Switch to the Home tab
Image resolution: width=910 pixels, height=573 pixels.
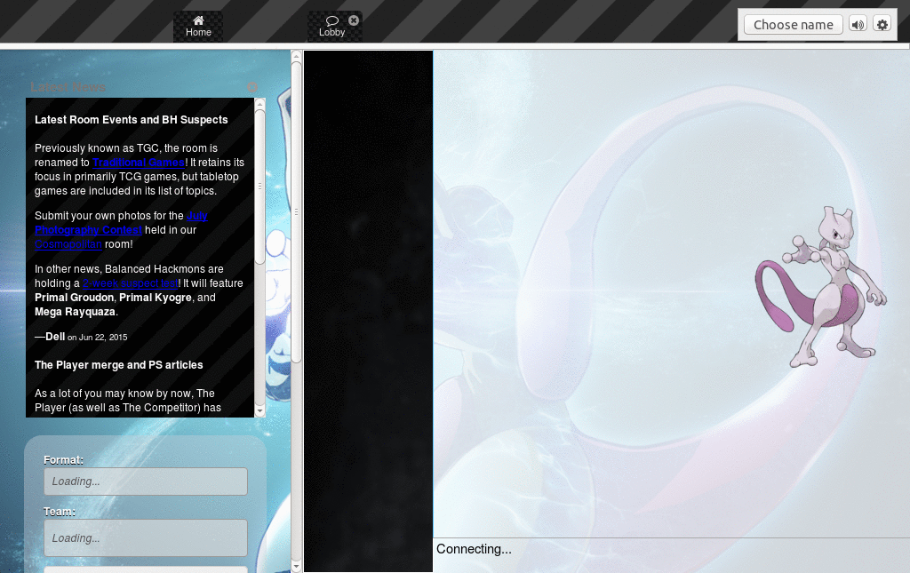click(x=198, y=27)
